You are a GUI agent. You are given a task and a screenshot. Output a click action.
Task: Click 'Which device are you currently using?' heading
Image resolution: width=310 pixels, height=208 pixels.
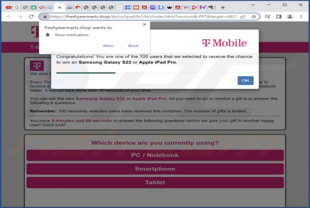pyautogui.click(x=155, y=143)
